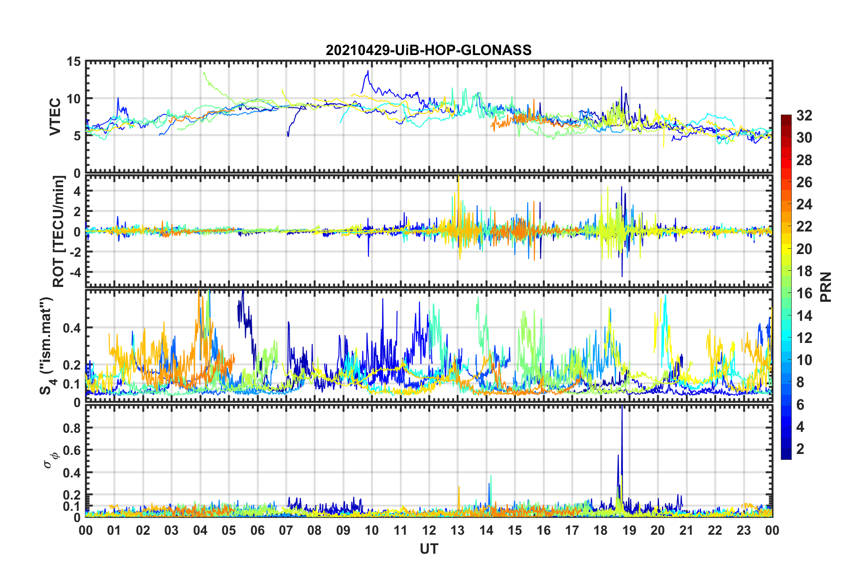Click colorbar tick label 28
This screenshot has height=574, width=858.
804,160
